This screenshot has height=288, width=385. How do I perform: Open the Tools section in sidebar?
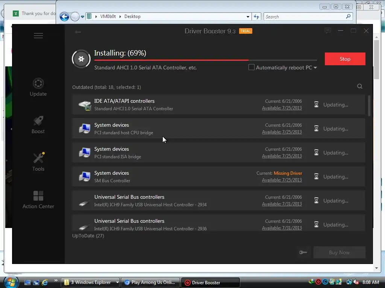(x=38, y=162)
